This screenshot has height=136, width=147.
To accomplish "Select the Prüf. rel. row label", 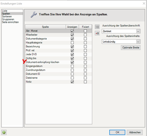I will pyautogui.click(x=31, y=50).
